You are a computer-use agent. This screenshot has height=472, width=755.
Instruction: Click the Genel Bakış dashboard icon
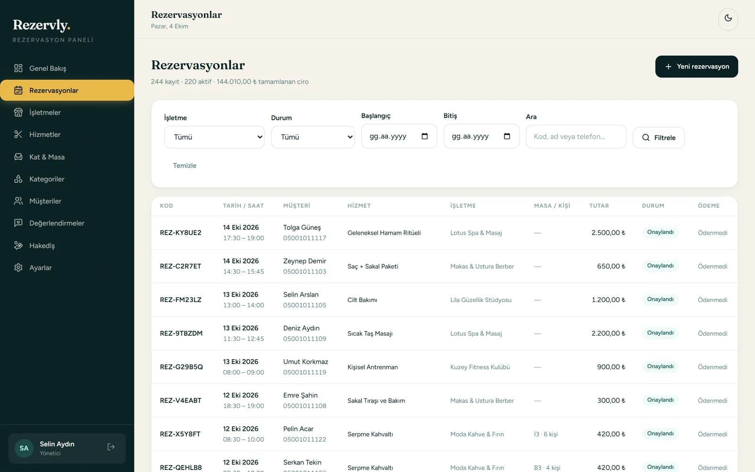pos(18,68)
